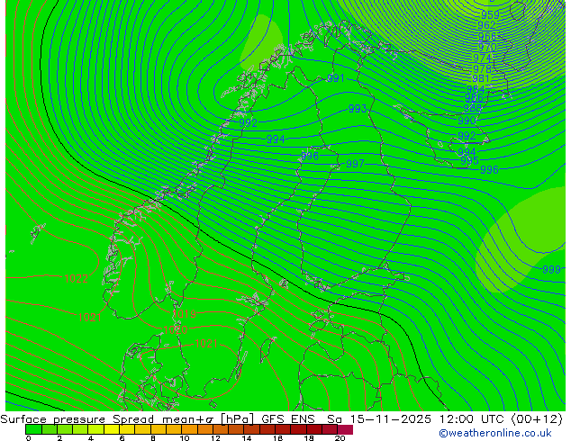The image size is (571, 441).
Task: Click the 991 contour label
Action: coord(336,78)
